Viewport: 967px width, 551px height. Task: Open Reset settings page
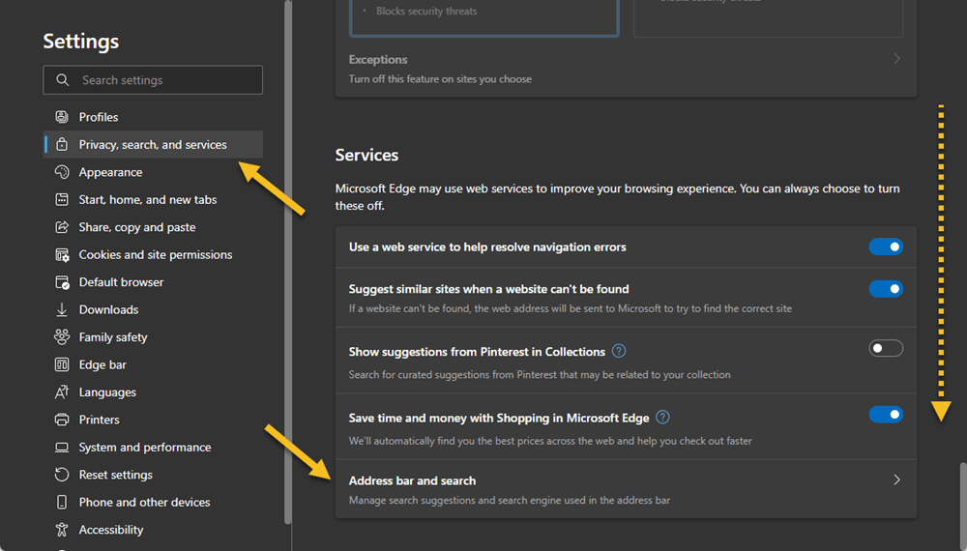[153, 475]
